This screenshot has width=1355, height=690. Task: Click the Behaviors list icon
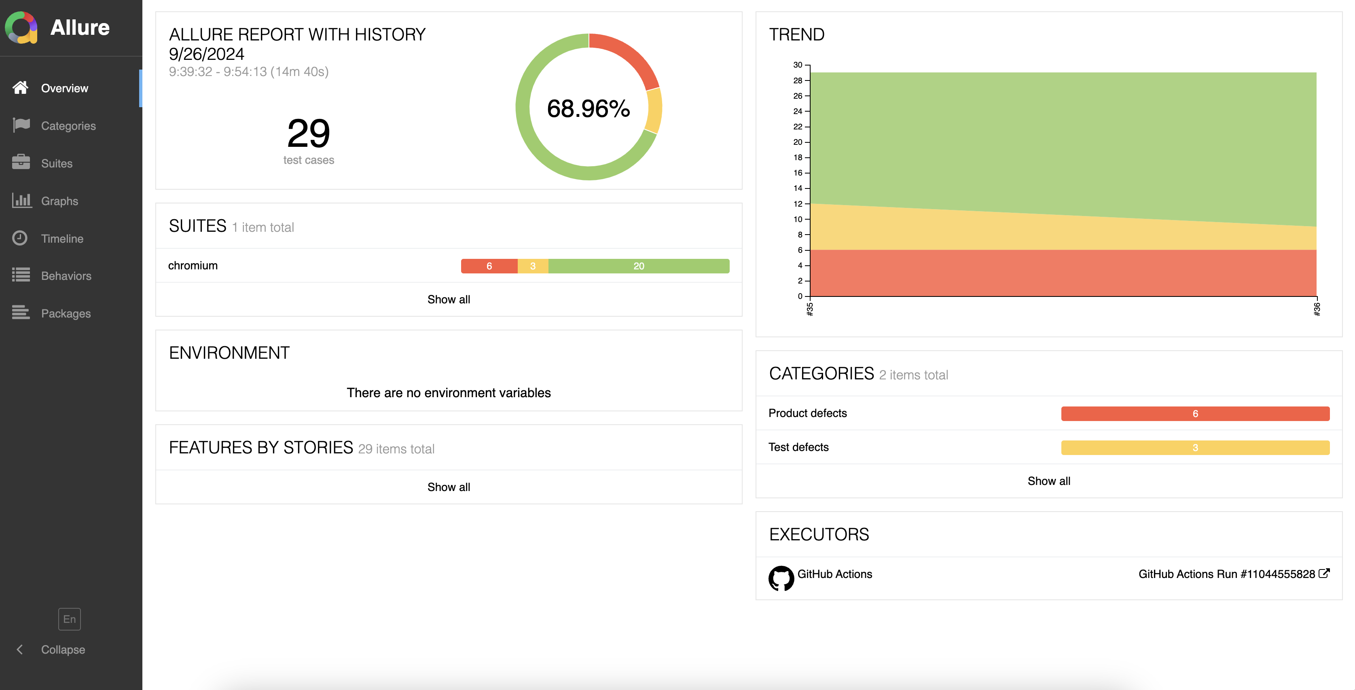point(21,275)
